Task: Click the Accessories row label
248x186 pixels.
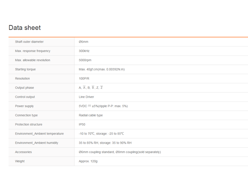Action: (x=23, y=152)
